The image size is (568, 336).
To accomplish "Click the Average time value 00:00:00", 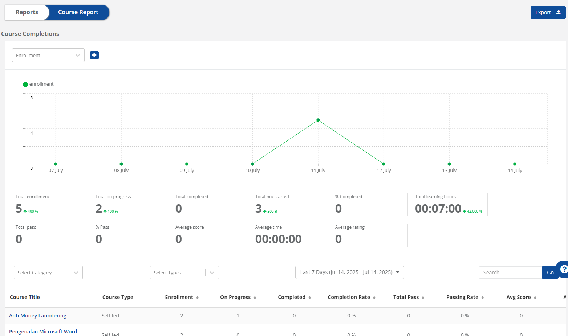I will [278, 239].
